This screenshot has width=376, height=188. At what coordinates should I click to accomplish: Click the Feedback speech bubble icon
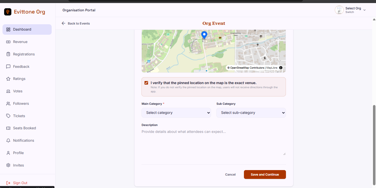coord(8,67)
